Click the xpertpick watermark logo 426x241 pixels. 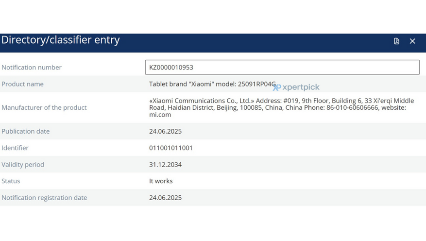(x=296, y=87)
